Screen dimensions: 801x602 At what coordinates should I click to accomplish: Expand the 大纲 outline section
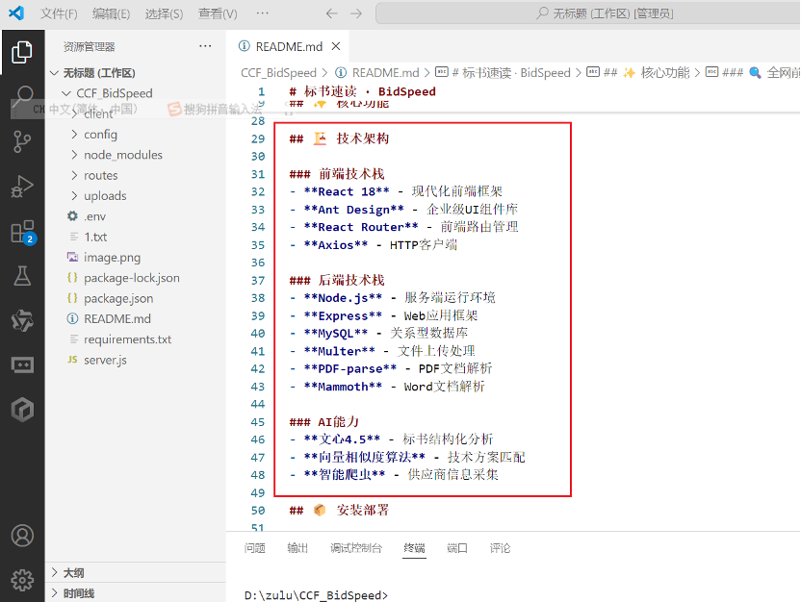coord(136,573)
